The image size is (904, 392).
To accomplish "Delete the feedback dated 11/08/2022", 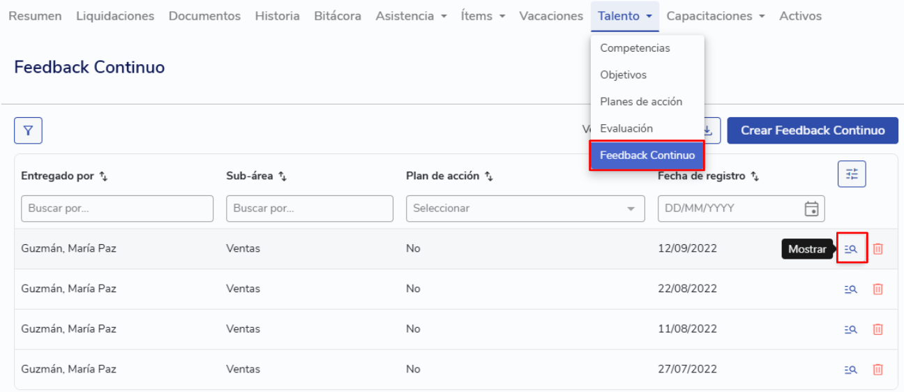I will (878, 329).
